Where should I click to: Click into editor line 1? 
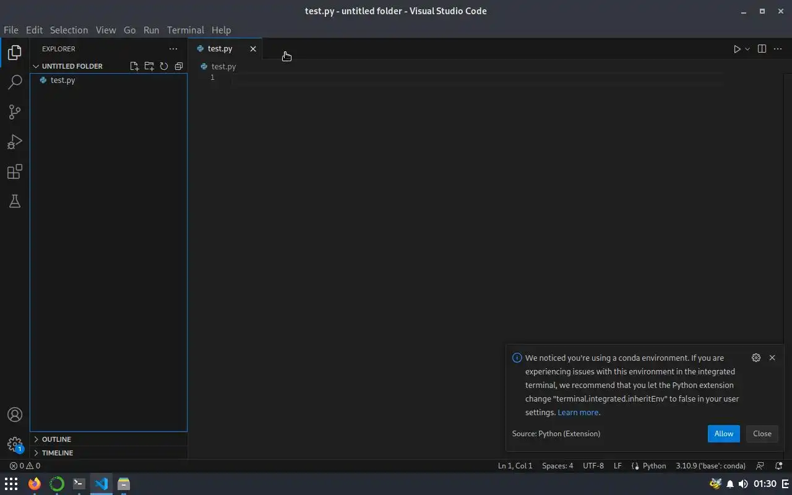476,77
